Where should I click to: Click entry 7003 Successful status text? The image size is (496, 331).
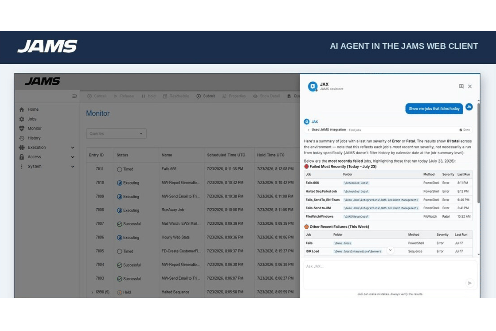(x=132, y=279)
